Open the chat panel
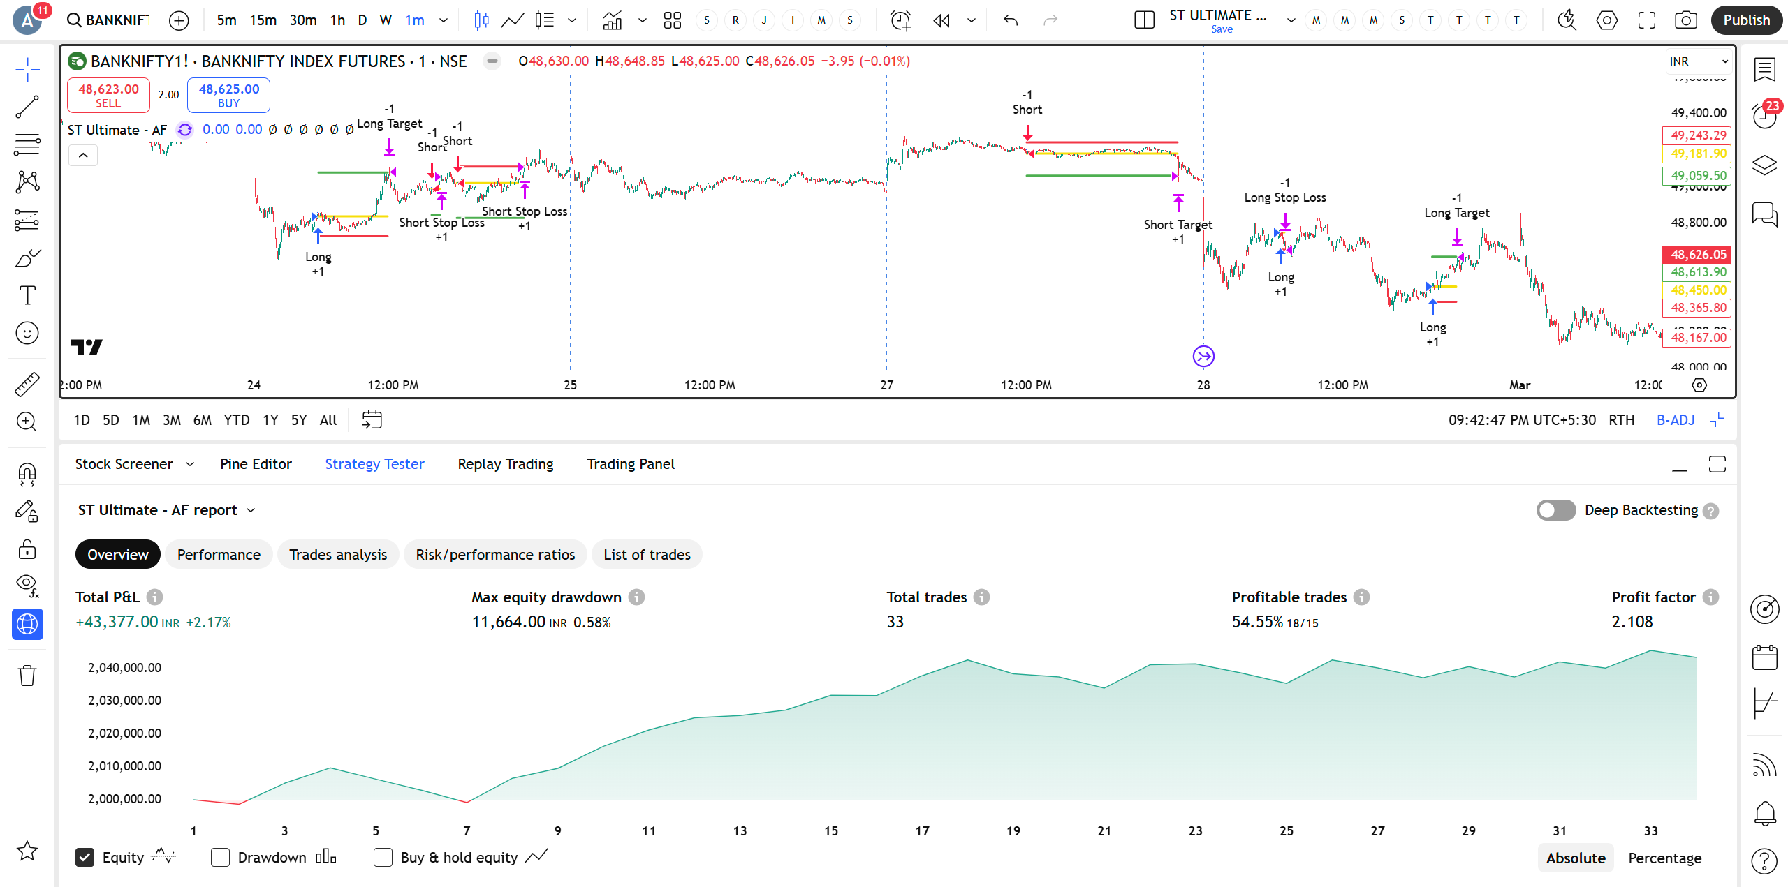The height and width of the screenshot is (887, 1788). coord(1765,214)
